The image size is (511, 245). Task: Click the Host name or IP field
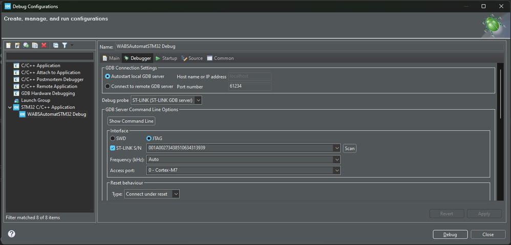pyautogui.click(x=250, y=76)
